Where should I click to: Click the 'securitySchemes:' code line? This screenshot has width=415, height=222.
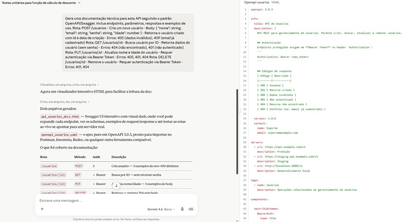tap(266, 209)
